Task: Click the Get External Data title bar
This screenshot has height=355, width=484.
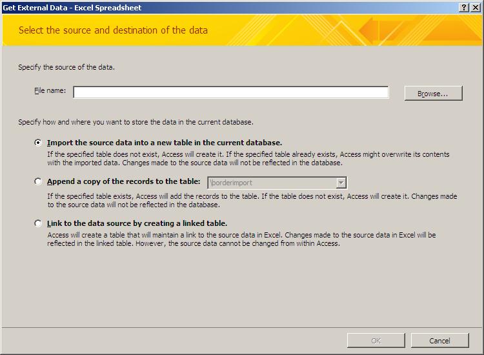Action: [x=228, y=8]
